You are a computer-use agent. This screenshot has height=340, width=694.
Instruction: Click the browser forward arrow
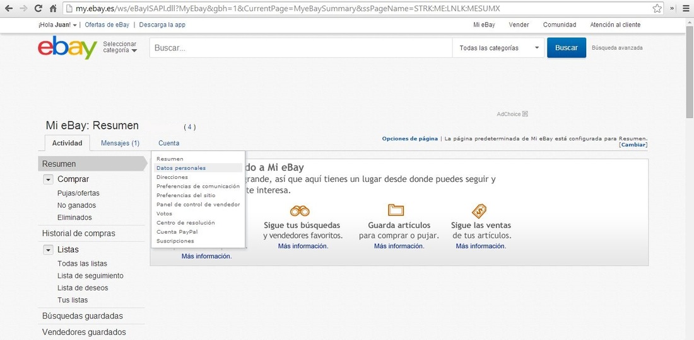pyautogui.click(x=23, y=8)
